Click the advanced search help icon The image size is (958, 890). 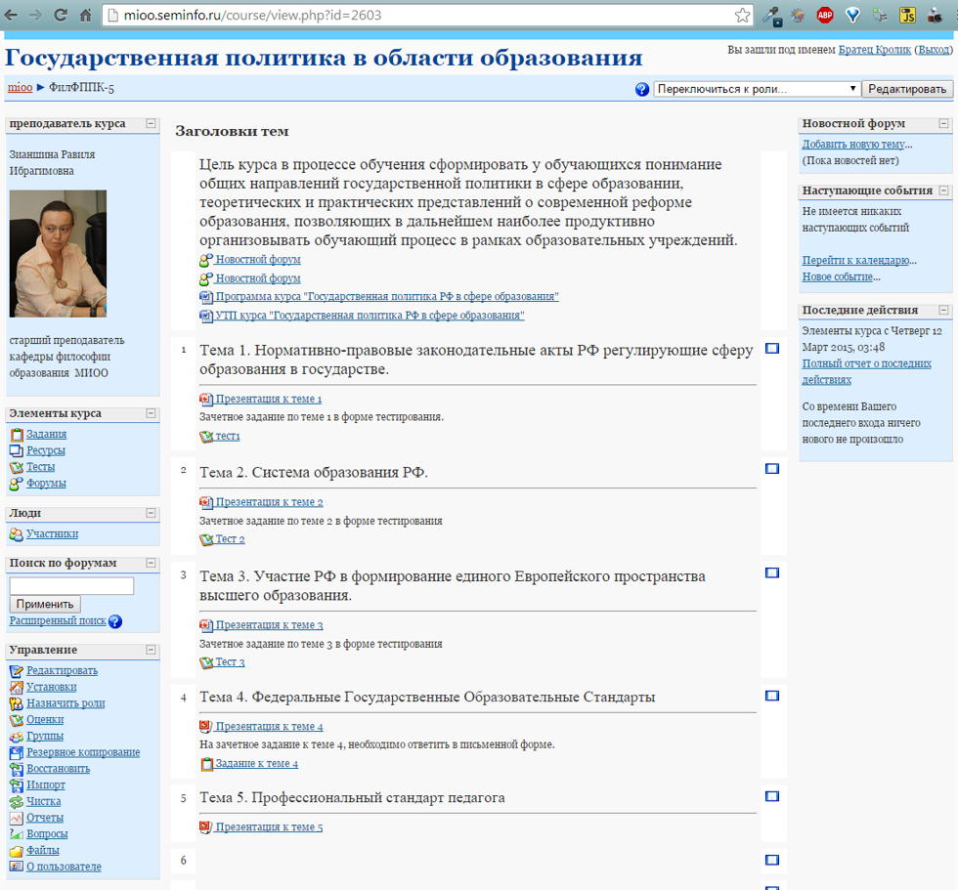(115, 621)
